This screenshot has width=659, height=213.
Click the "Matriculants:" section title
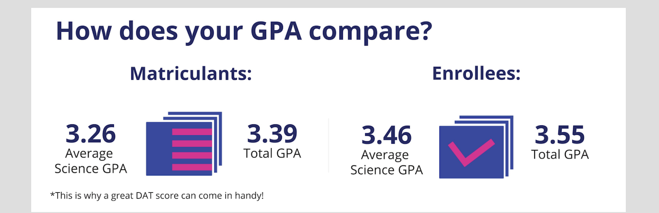(191, 74)
